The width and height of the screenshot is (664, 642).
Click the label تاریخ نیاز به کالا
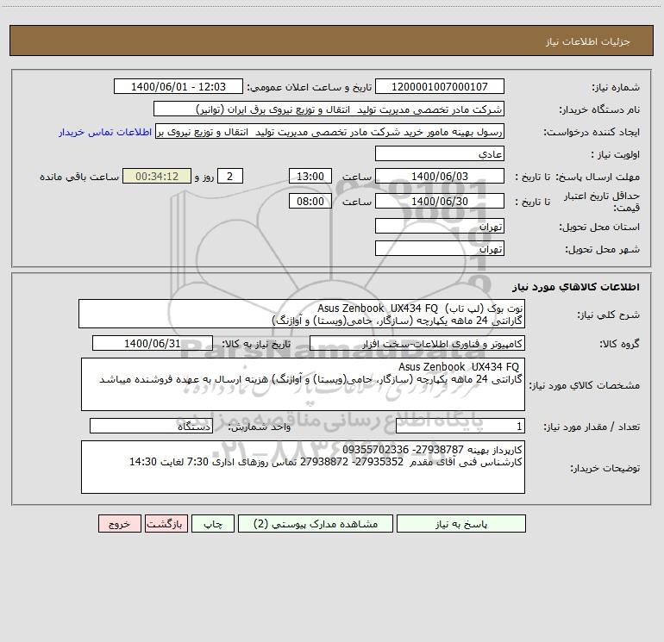pos(257,344)
